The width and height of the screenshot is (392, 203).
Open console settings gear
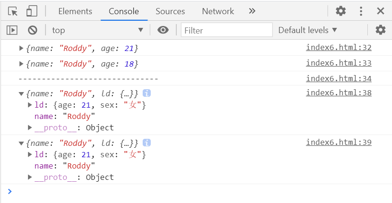point(381,30)
